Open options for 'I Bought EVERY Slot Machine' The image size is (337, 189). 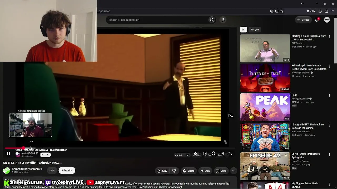tap(329, 125)
